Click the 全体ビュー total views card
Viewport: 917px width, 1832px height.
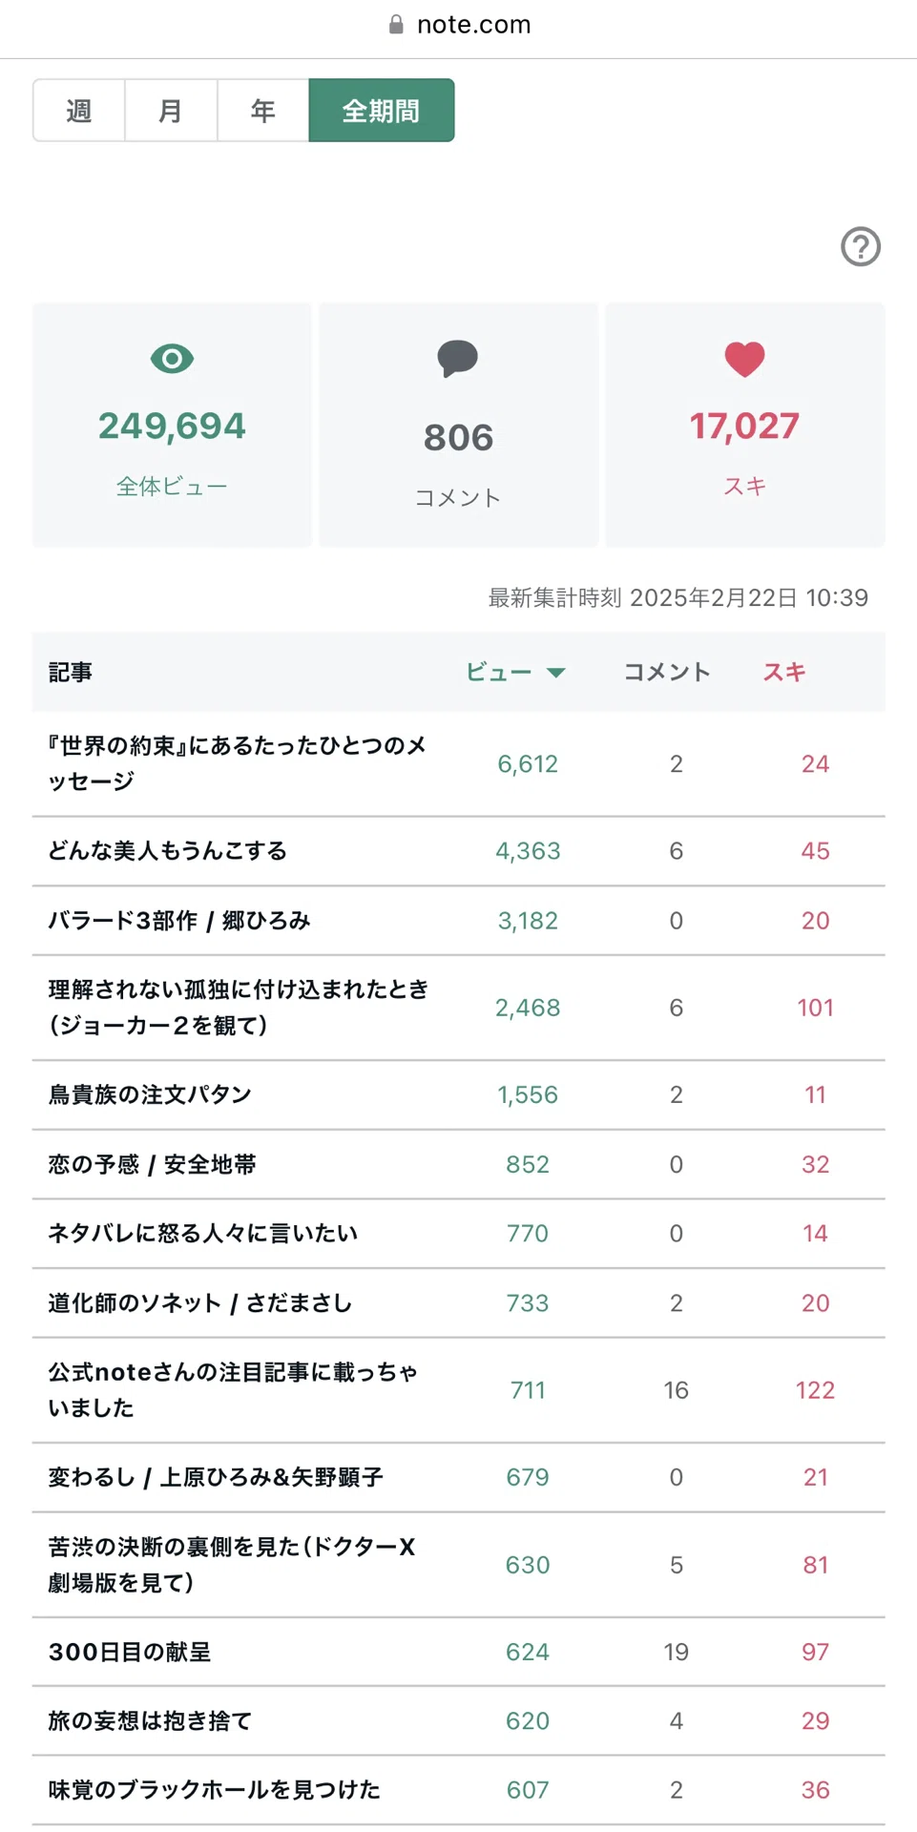(172, 425)
